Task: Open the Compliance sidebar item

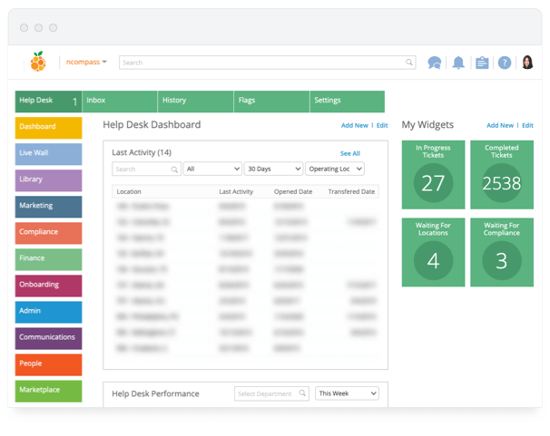Action: (x=48, y=233)
